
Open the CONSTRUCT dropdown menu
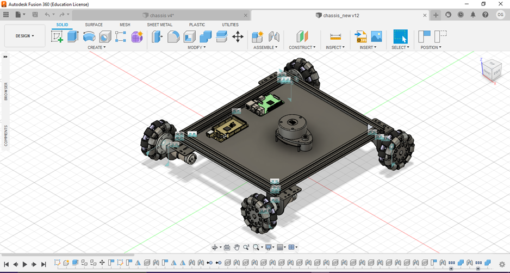pyautogui.click(x=302, y=47)
